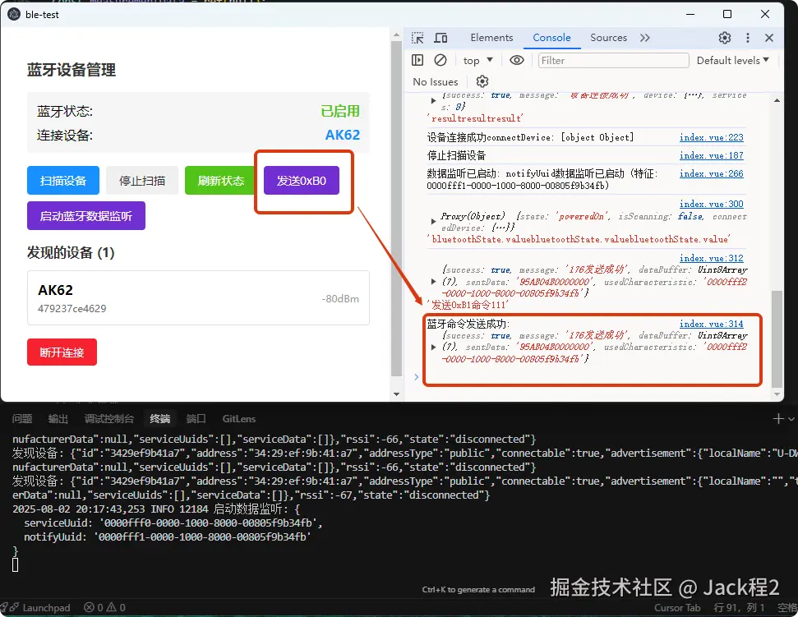798x617 pixels.
Task: Click the red 断开连接 button
Action: [x=62, y=352]
